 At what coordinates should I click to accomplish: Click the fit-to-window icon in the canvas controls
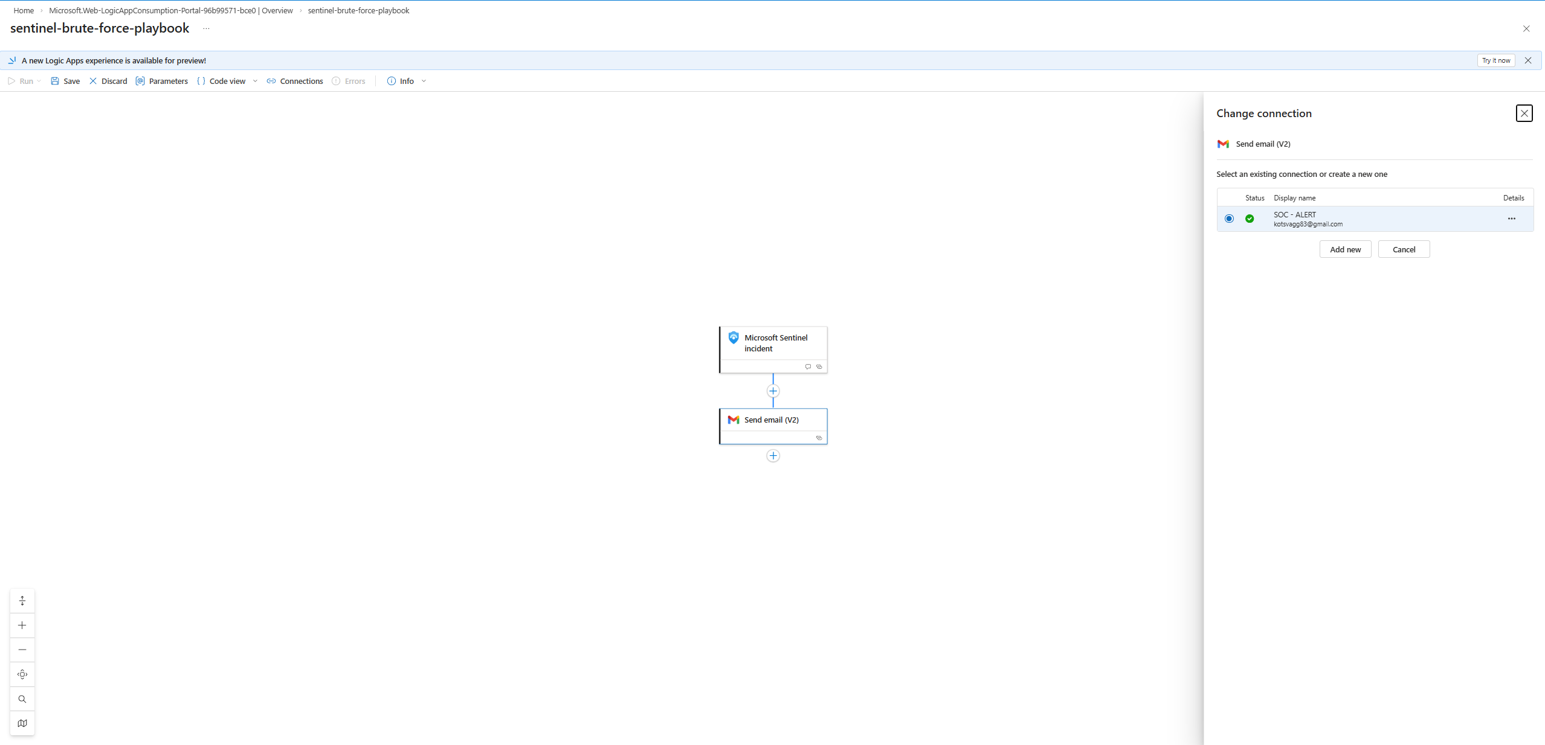pyautogui.click(x=22, y=674)
